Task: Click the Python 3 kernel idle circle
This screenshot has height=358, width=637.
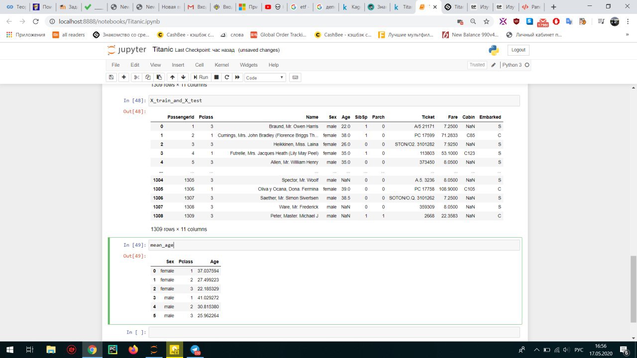Action: (x=527, y=65)
